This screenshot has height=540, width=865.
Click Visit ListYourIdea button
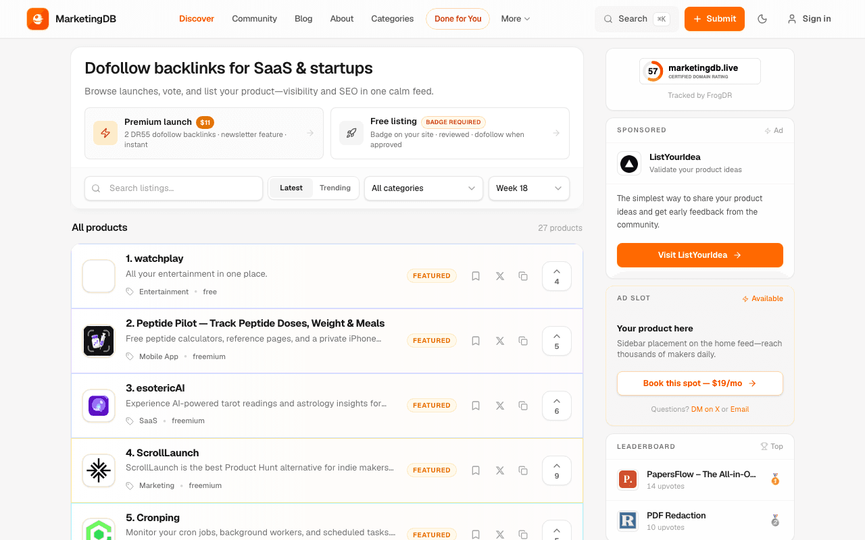pyautogui.click(x=700, y=255)
